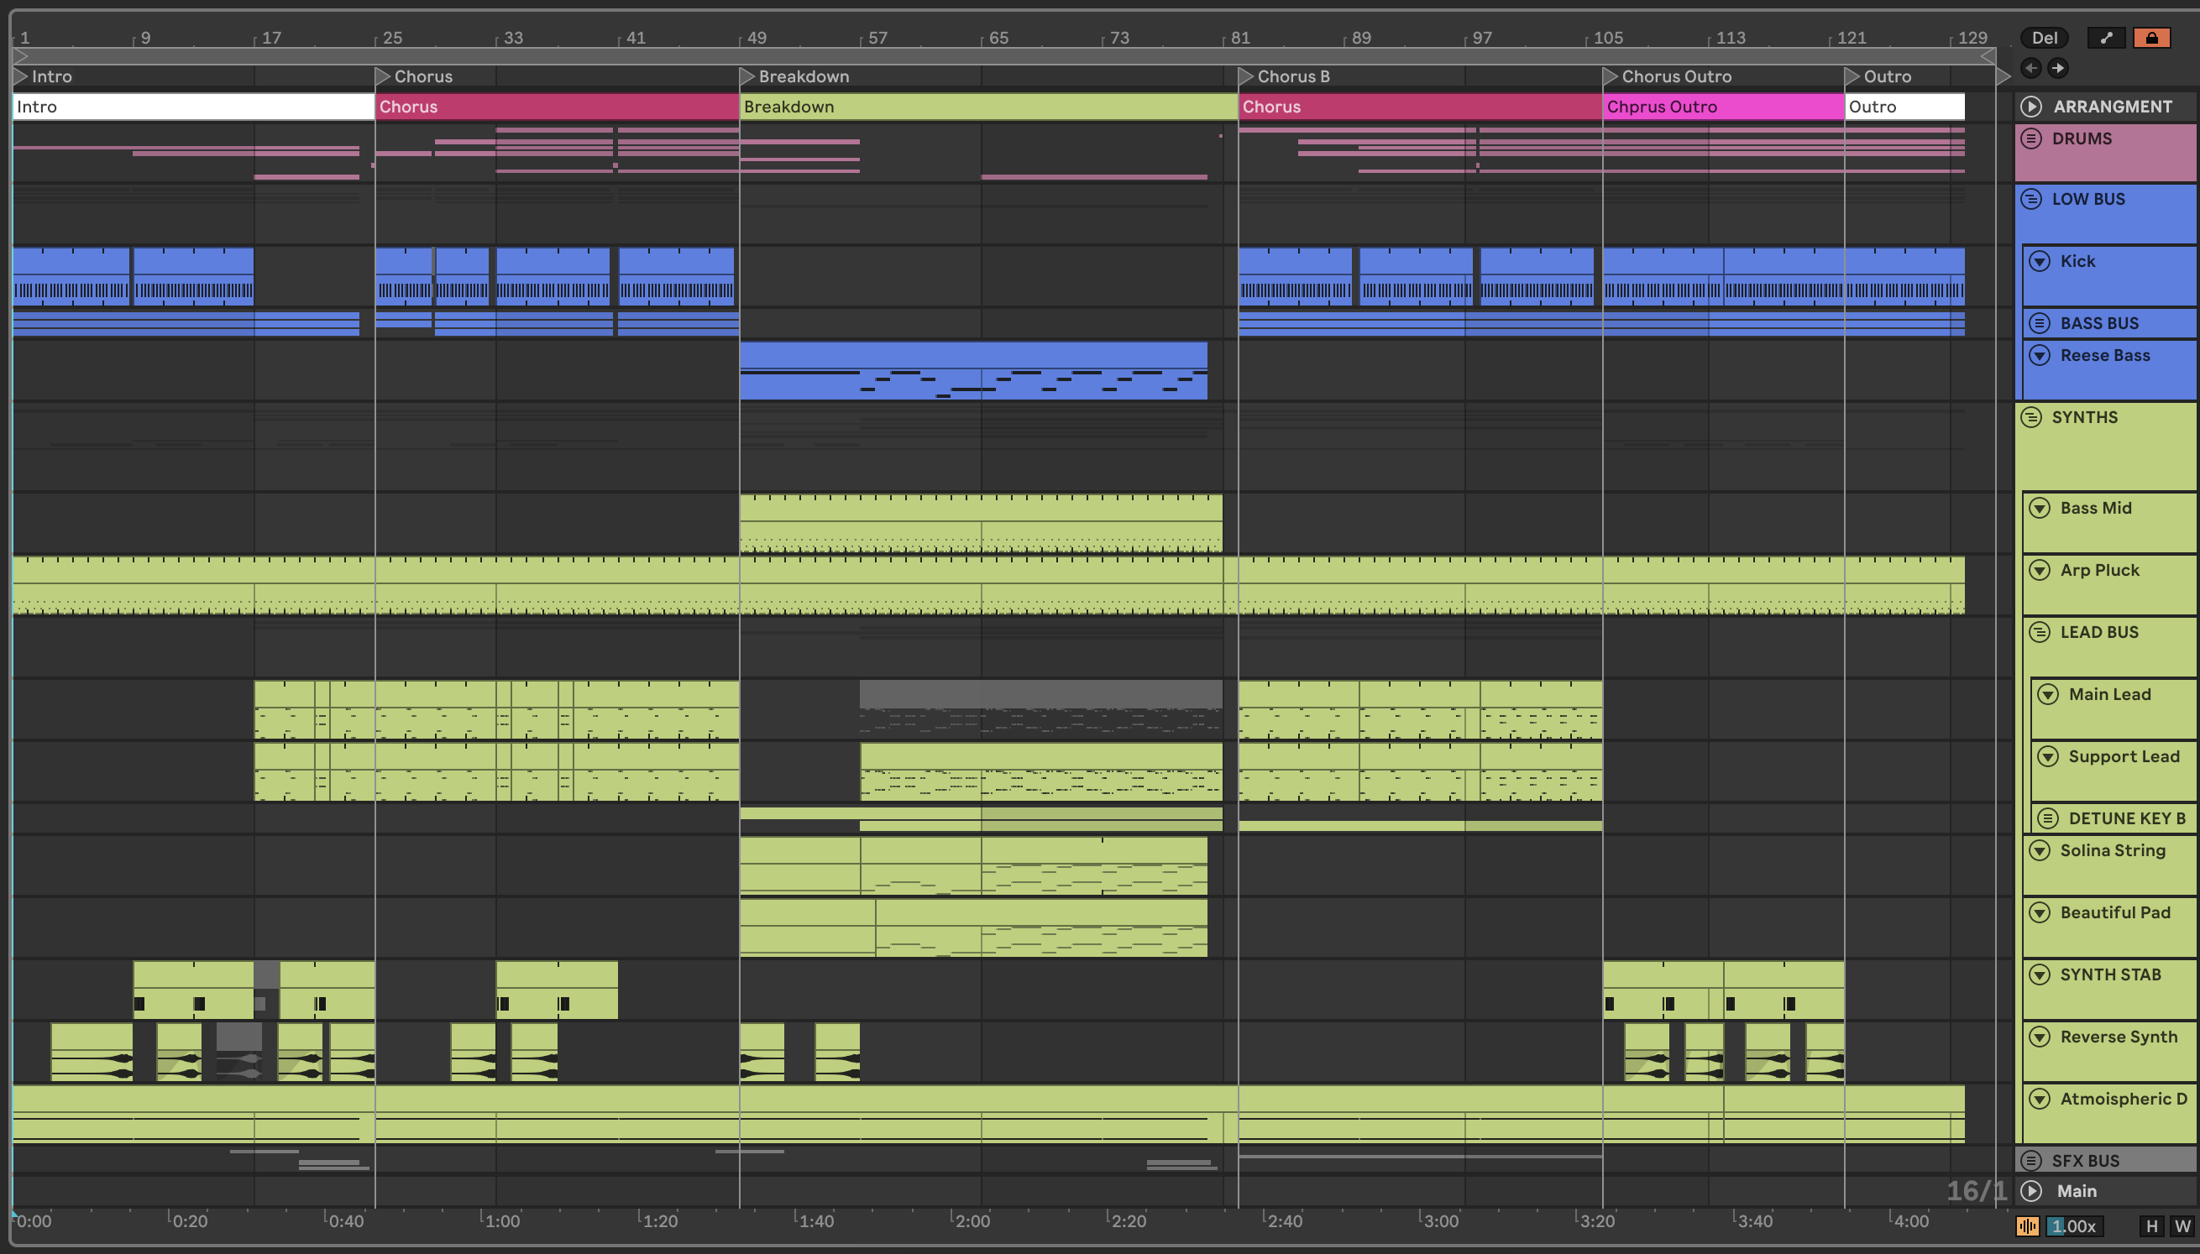The width and height of the screenshot is (2200, 1254).
Task: Click the W optimize width button
Action: point(2182,1225)
